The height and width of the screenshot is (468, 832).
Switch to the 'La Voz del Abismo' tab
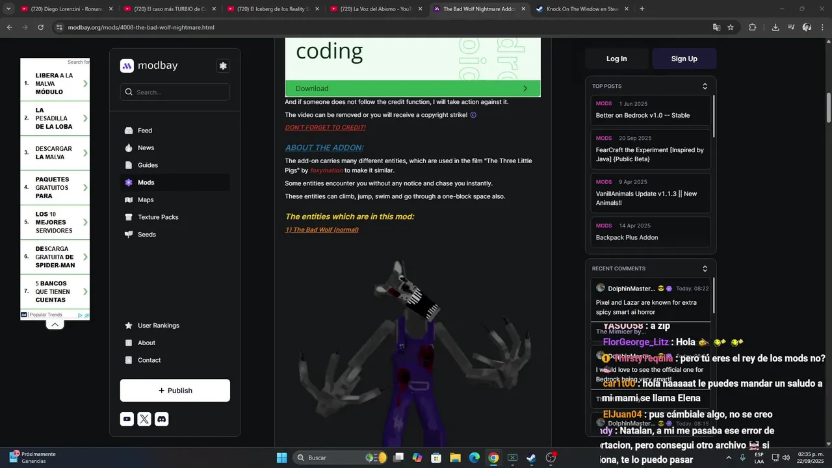376,9
